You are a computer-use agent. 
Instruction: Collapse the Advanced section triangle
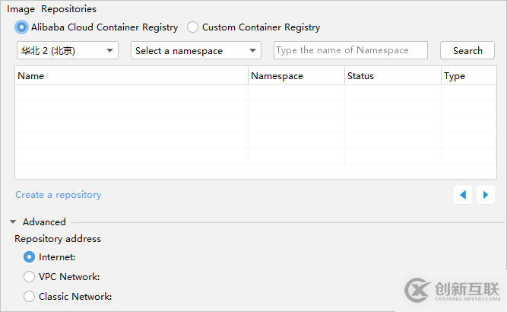pyautogui.click(x=14, y=222)
